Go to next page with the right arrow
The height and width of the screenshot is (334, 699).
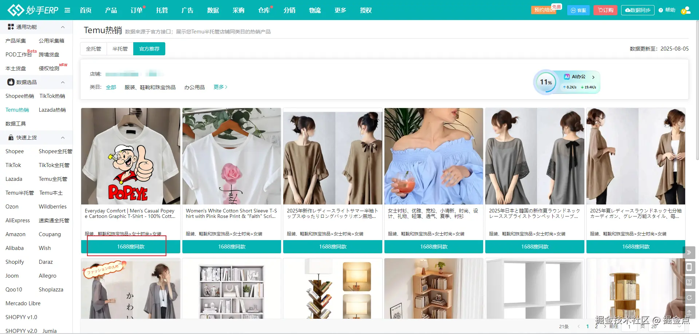coord(605,326)
